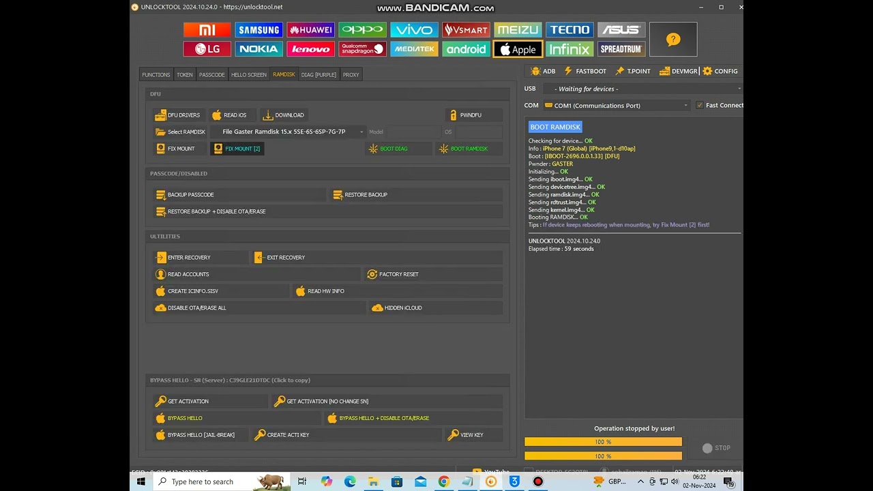Image resolution: width=873 pixels, height=491 pixels.
Task: Switch to the HELLO SCREEN tab
Action: [248, 74]
